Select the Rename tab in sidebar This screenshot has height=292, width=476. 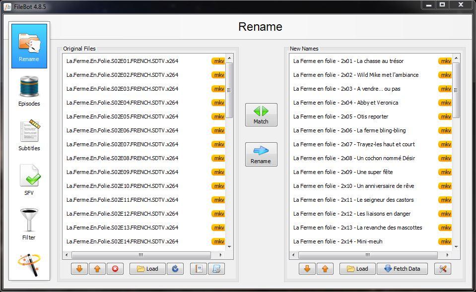click(29, 46)
